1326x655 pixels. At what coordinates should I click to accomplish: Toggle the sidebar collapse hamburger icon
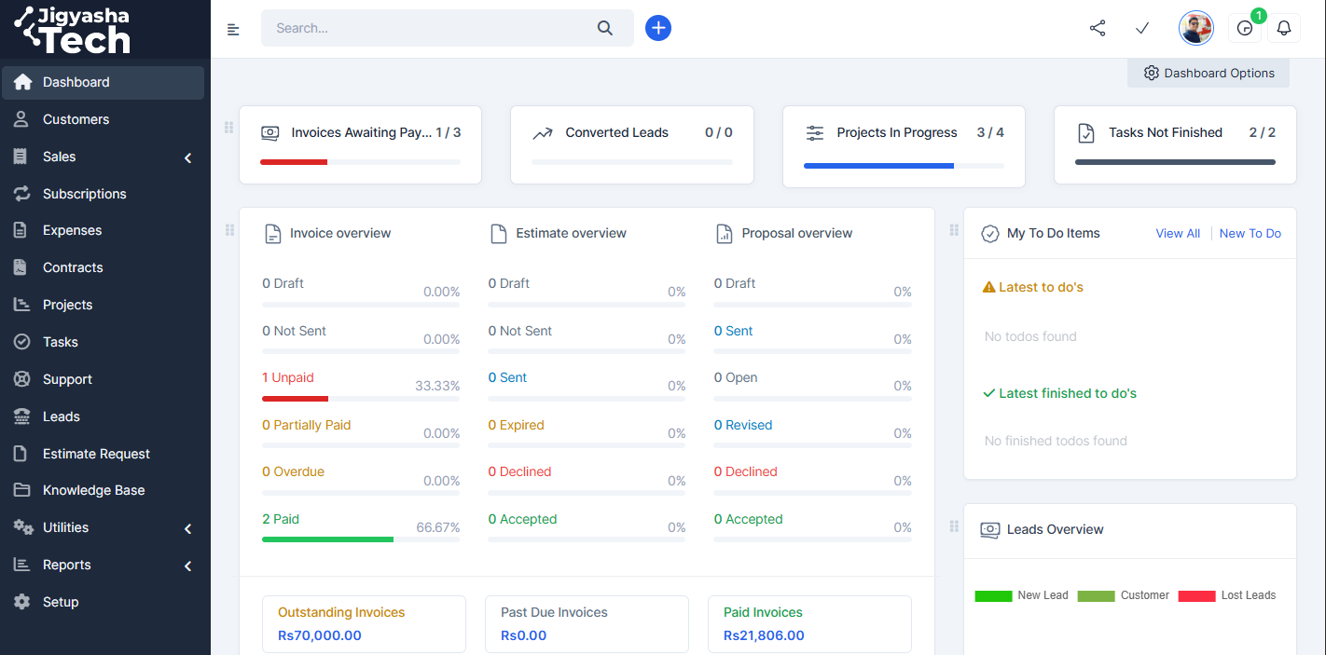(x=233, y=29)
